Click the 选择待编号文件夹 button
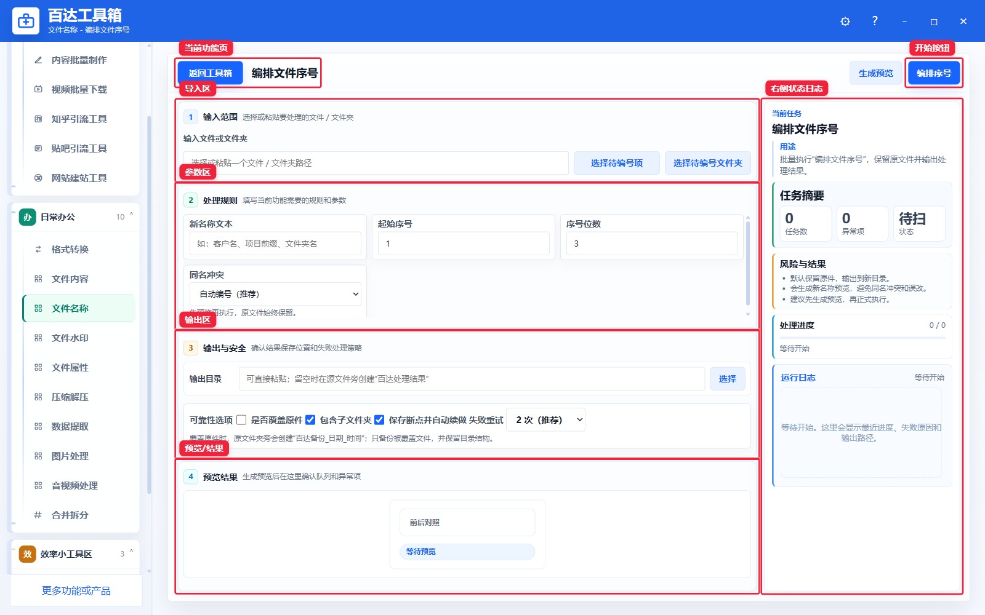The image size is (985, 615). [x=708, y=163]
